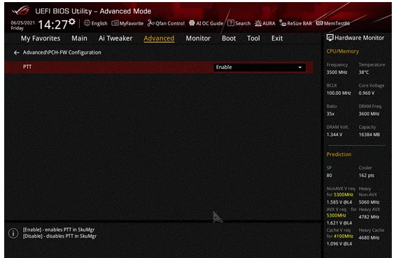Launch the AI OC Guide
396x258 pixels.
206,24
